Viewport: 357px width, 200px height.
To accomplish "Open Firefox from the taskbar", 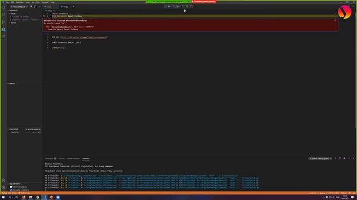I will click(x=23, y=197).
